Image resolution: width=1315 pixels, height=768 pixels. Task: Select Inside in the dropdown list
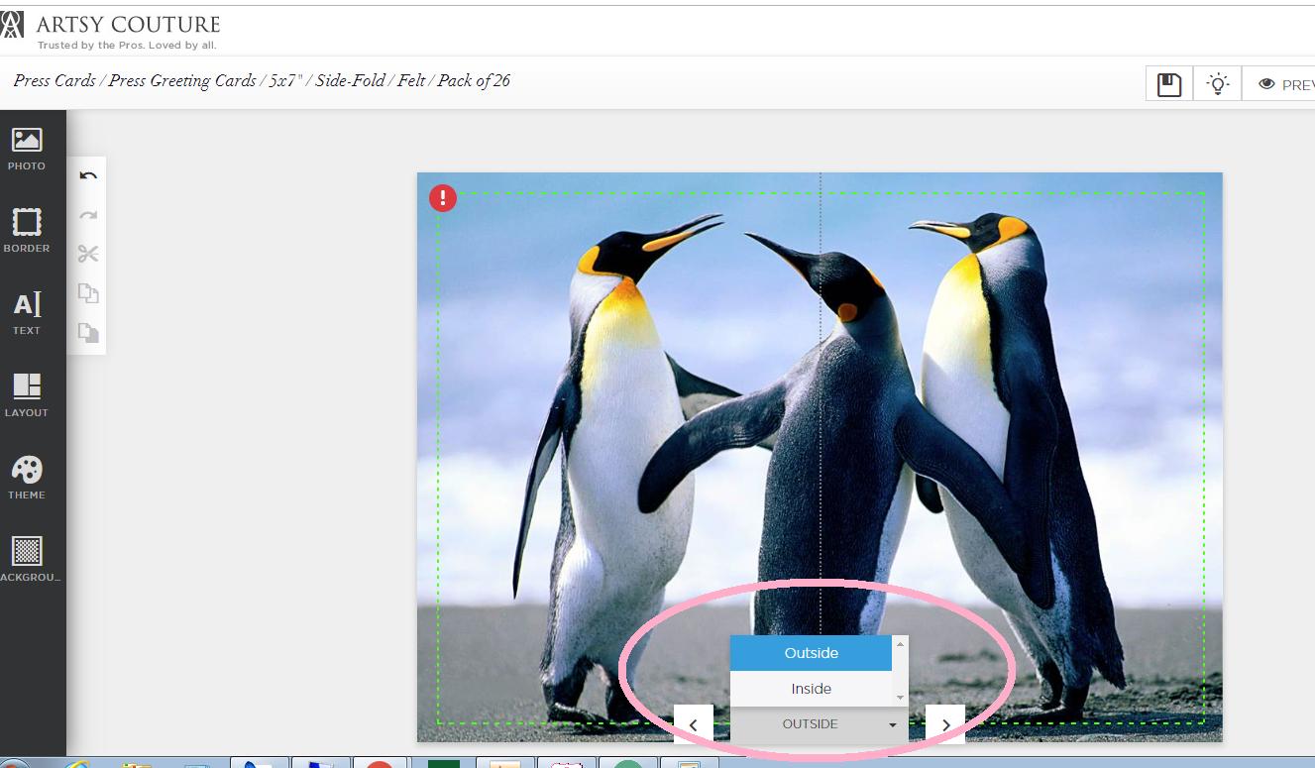811,689
